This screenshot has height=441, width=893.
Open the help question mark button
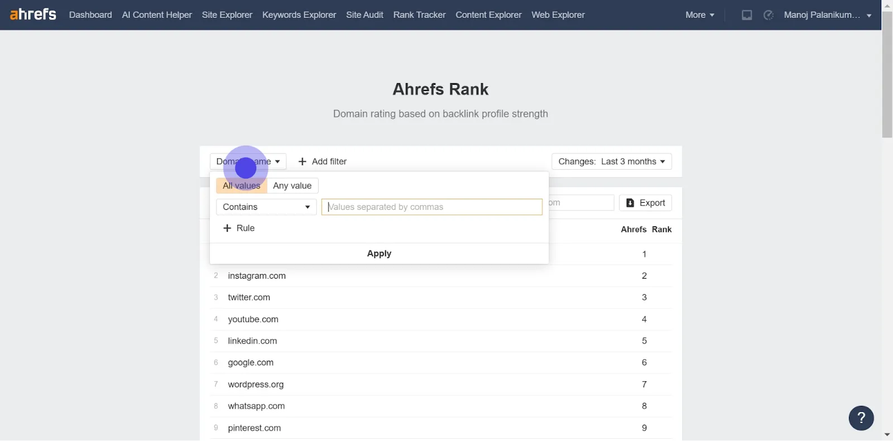pos(861,418)
